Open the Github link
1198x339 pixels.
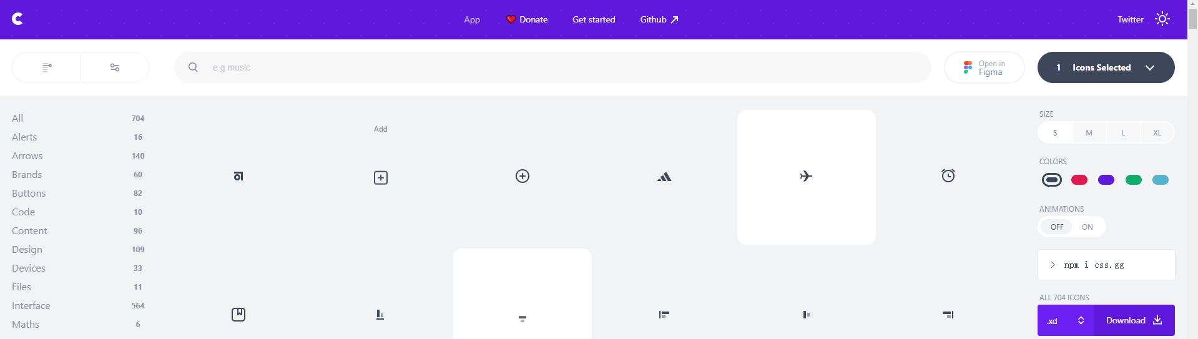click(x=659, y=19)
